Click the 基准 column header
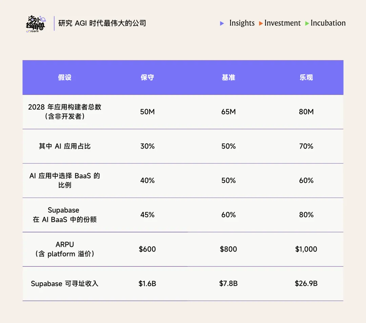This screenshot has height=323, width=366. (228, 78)
